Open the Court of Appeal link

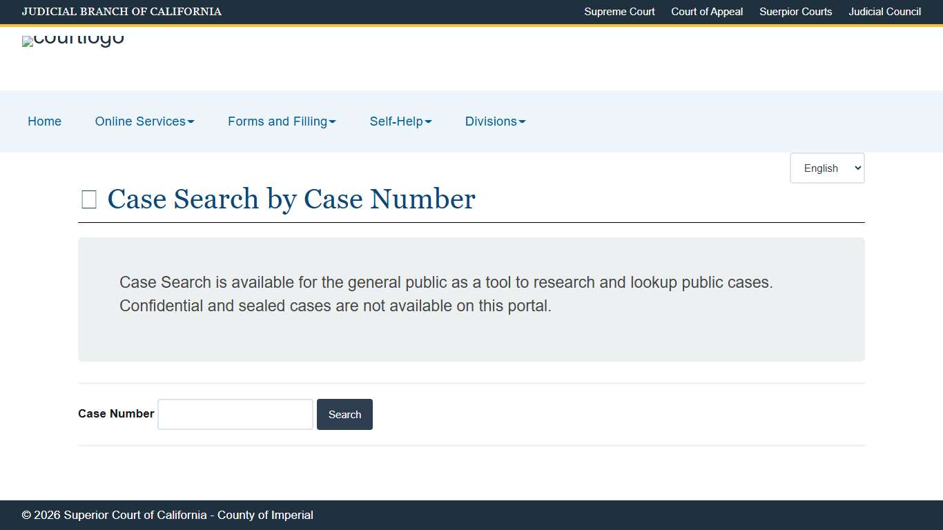tap(707, 12)
